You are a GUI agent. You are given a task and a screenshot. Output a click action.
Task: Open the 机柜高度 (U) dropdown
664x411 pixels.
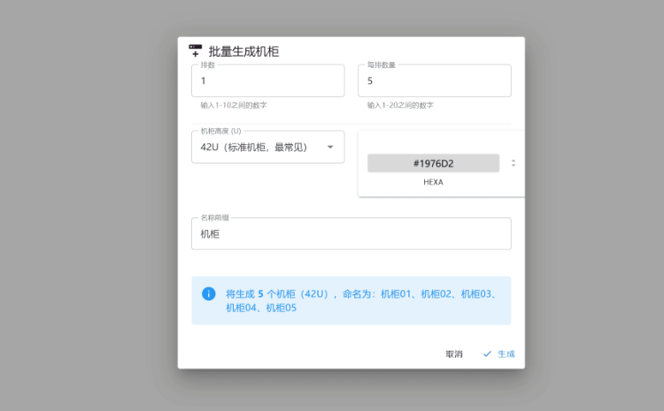(267, 147)
